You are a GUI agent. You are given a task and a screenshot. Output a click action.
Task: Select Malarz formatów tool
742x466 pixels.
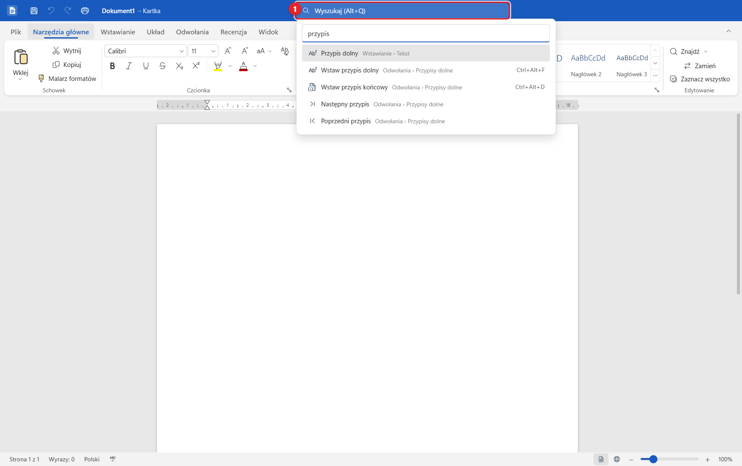(67, 78)
